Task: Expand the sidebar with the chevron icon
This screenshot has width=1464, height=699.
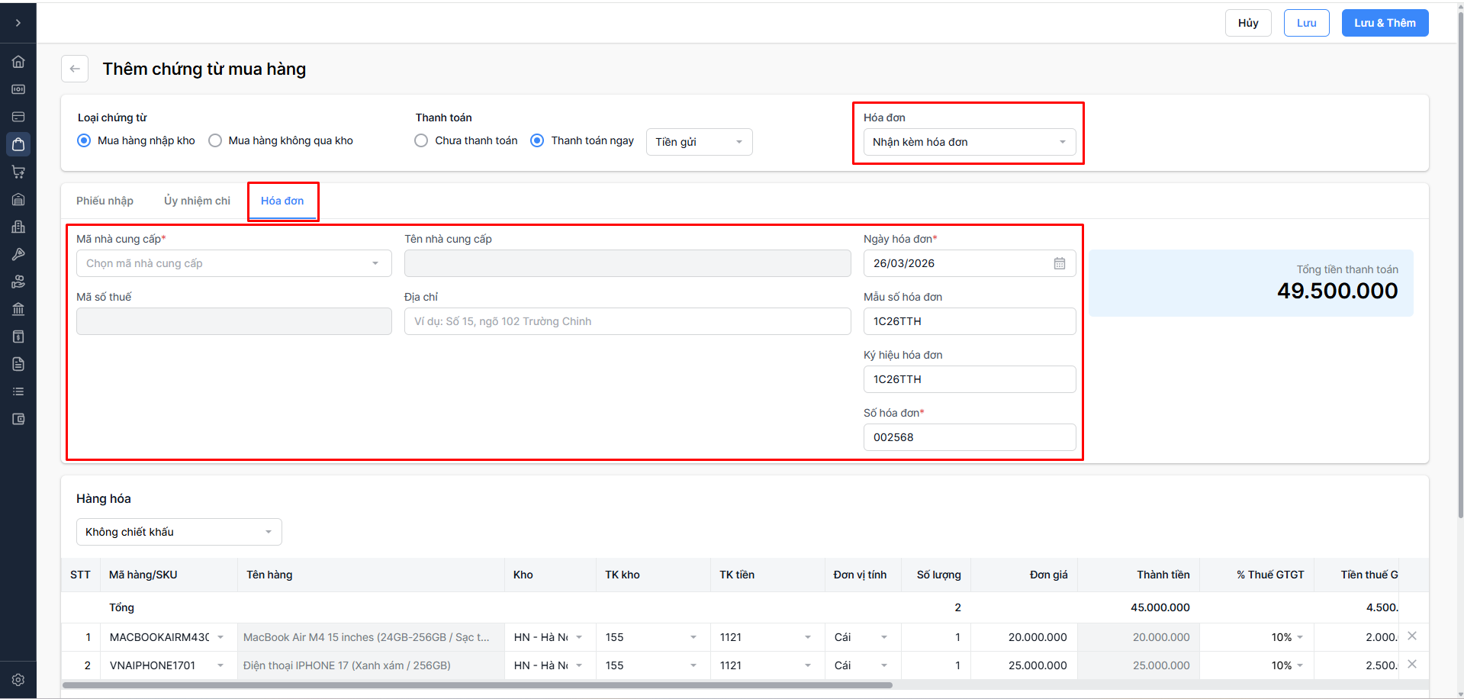Action: coord(18,23)
